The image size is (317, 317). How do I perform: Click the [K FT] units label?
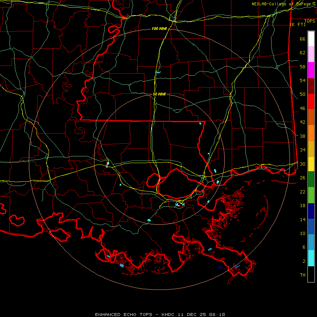point(298,25)
